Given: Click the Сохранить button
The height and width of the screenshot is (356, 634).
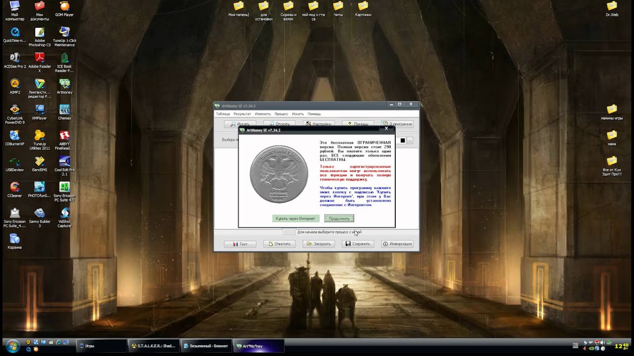Looking at the screenshot, I should (358, 244).
